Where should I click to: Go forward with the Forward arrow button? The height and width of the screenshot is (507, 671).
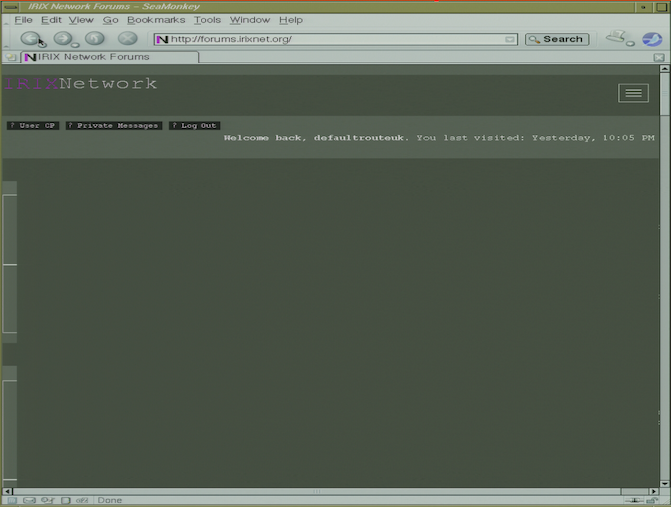63,38
